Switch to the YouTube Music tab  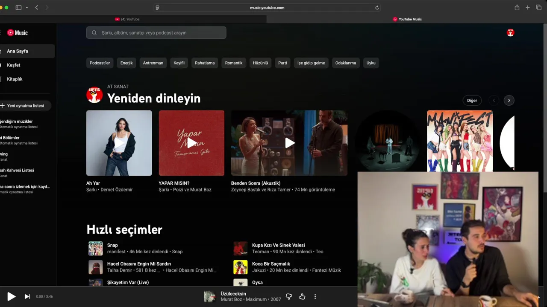(407, 19)
